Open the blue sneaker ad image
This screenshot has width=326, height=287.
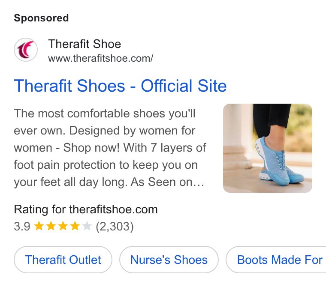click(x=268, y=148)
